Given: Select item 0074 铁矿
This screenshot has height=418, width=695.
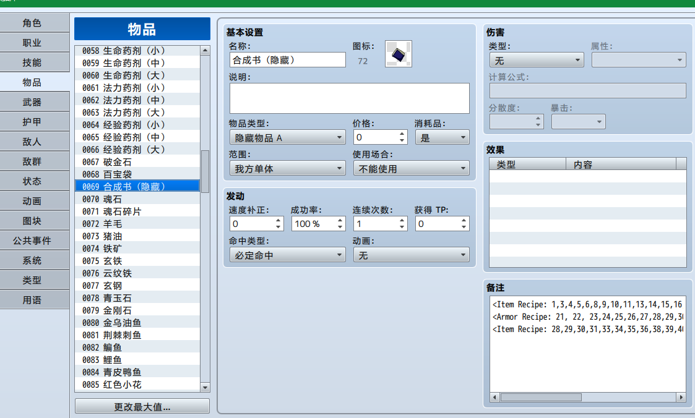Looking at the screenshot, I should 137,249.
